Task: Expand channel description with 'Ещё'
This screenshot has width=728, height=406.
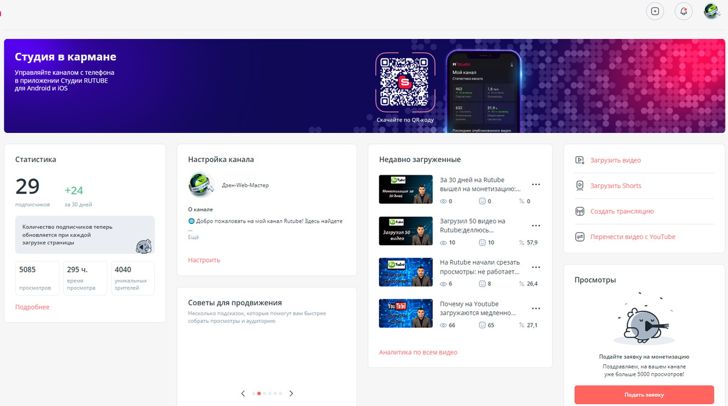Action: click(x=194, y=237)
